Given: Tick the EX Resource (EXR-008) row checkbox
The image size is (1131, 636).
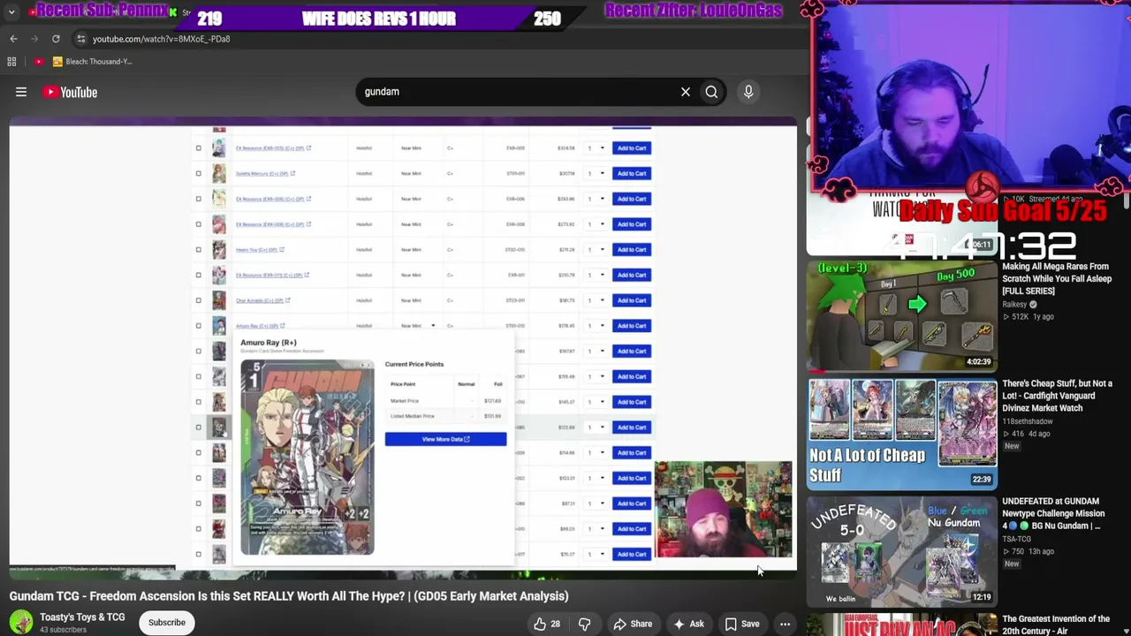Looking at the screenshot, I should coord(199,224).
